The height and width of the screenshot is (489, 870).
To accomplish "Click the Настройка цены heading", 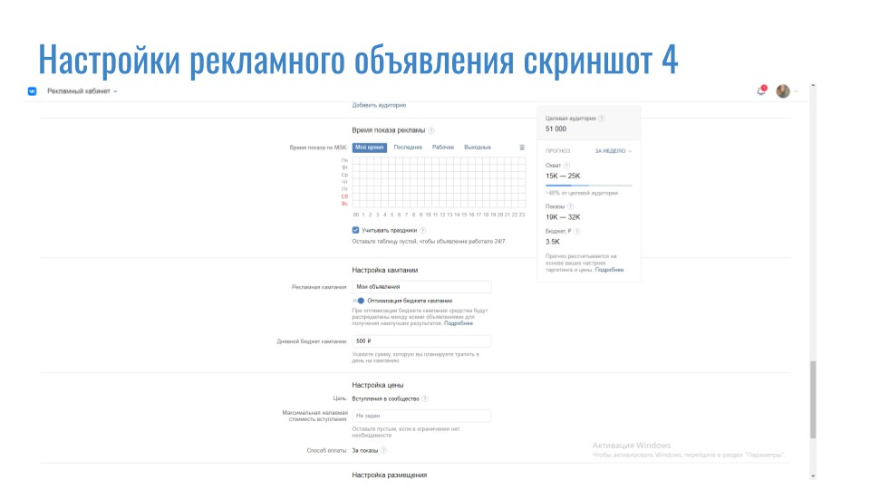I will point(378,386).
